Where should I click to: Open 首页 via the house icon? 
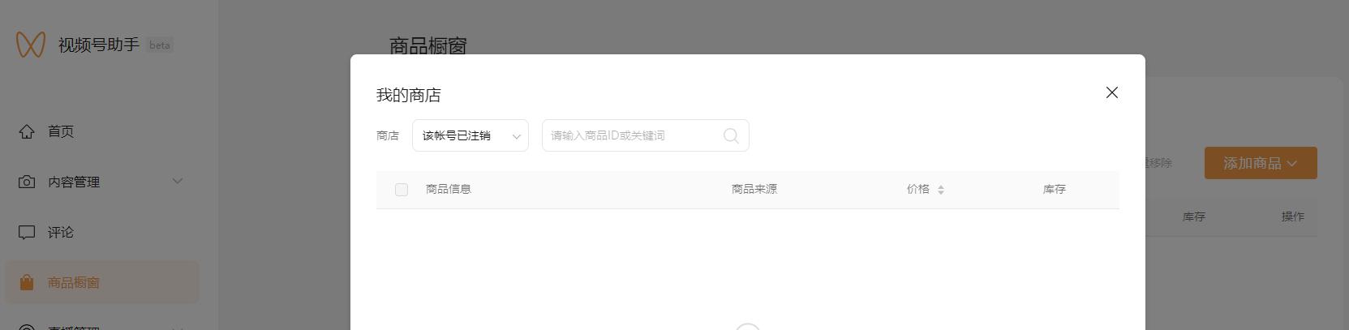click(27, 131)
